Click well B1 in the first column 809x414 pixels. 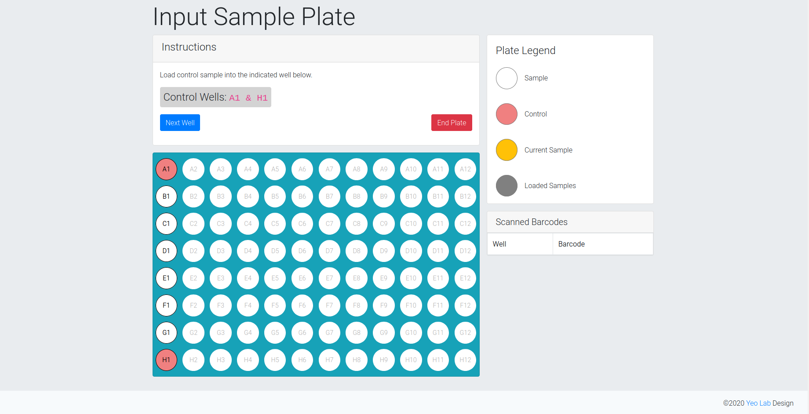(x=166, y=196)
